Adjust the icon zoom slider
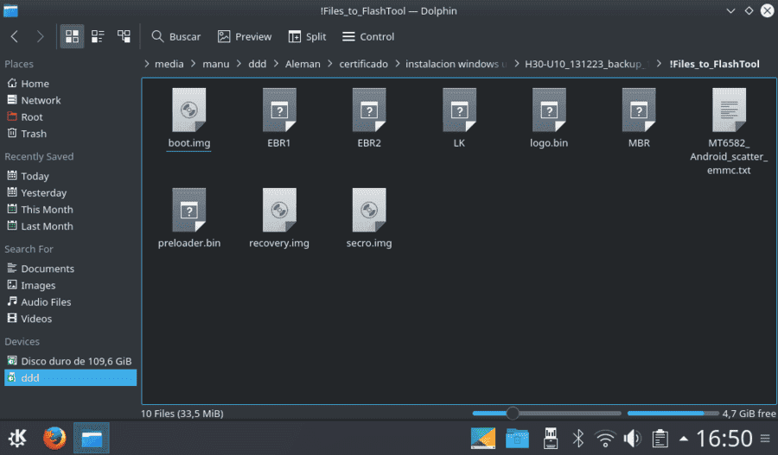 coord(546,413)
